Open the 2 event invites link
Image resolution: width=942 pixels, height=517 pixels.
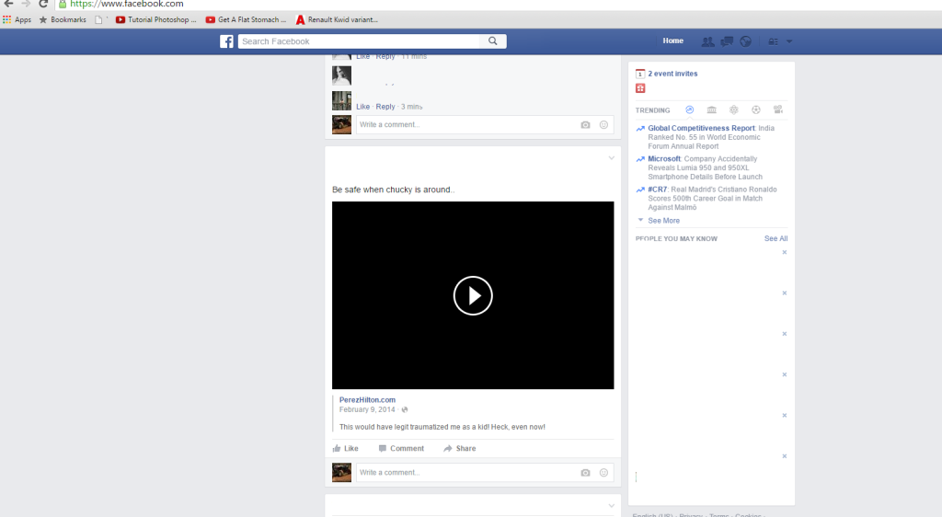pyautogui.click(x=672, y=74)
